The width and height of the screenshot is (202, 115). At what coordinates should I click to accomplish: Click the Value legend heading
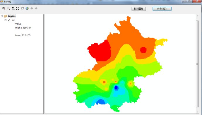(18, 24)
